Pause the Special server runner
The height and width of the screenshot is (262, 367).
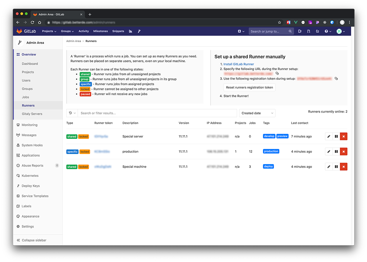[x=336, y=136]
